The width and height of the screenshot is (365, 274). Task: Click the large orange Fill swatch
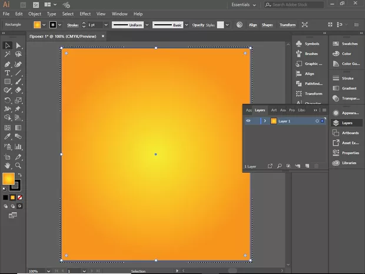click(x=9, y=179)
